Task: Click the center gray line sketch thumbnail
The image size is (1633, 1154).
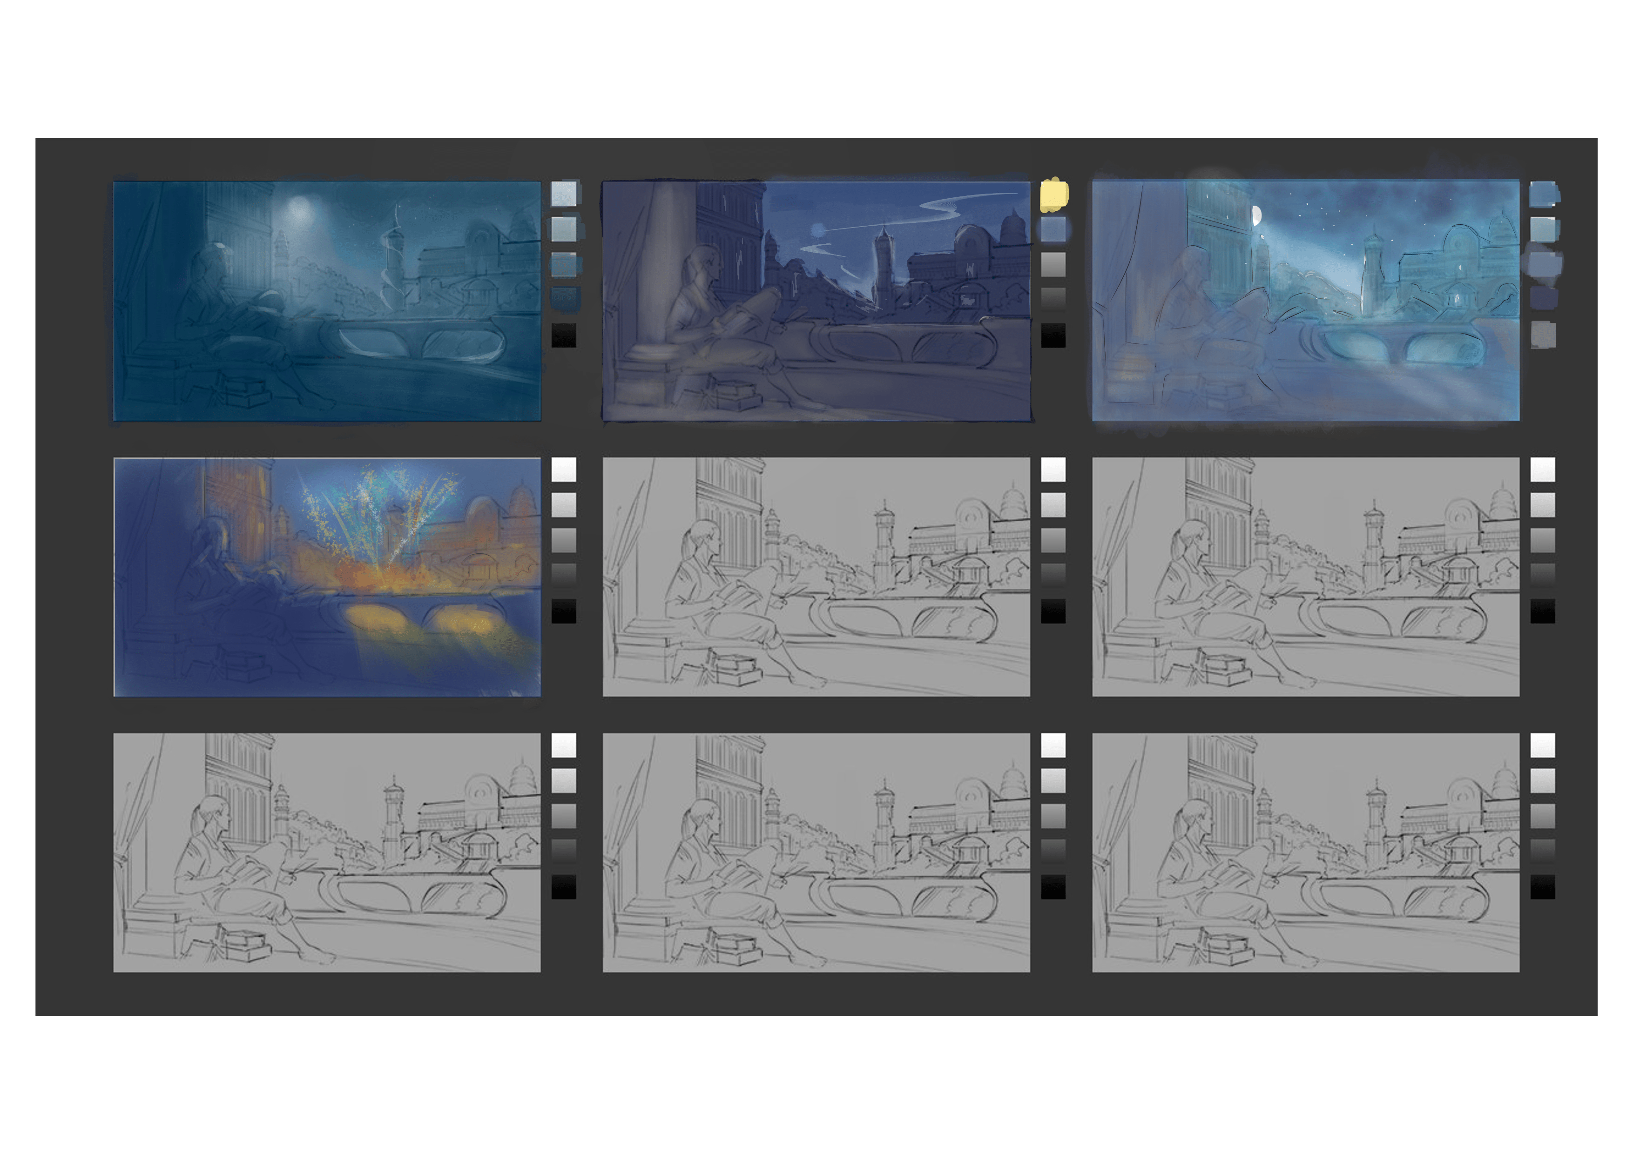Action: (816, 577)
